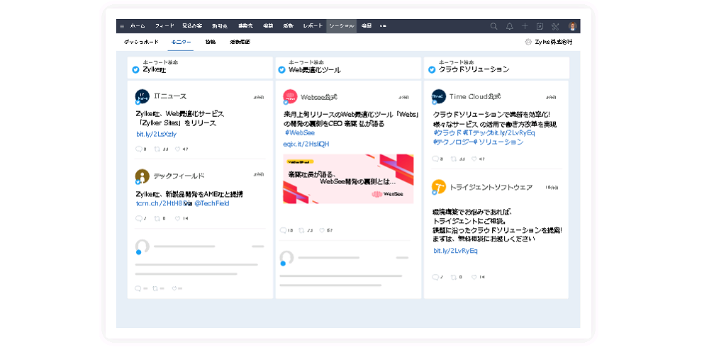Click the #テクノロジー hashtag
709x347 pixels.
click(453, 142)
